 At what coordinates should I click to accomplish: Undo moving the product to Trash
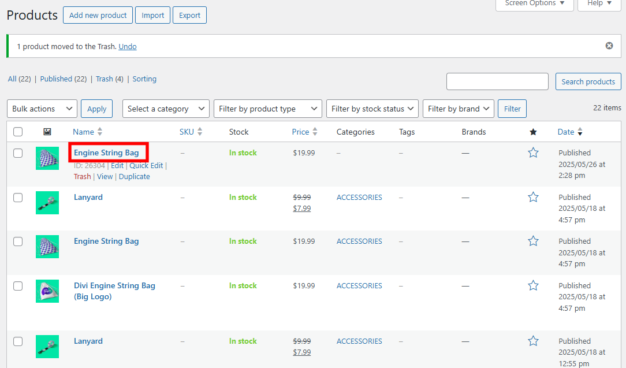[x=128, y=46]
